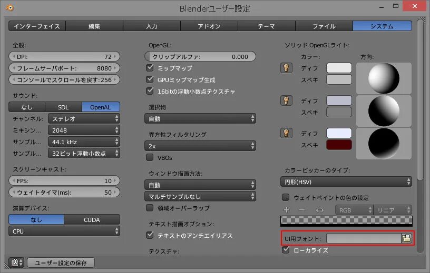Open 選択物 dropdown showing 自動
This screenshot has width=430, height=273.
(x=200, y=118)
